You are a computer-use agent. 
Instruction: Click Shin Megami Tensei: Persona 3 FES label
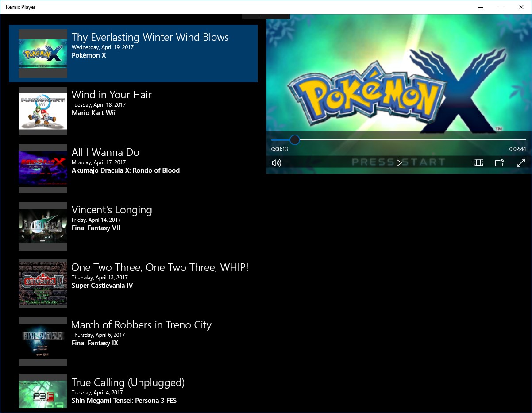click(x=124, y=401)
